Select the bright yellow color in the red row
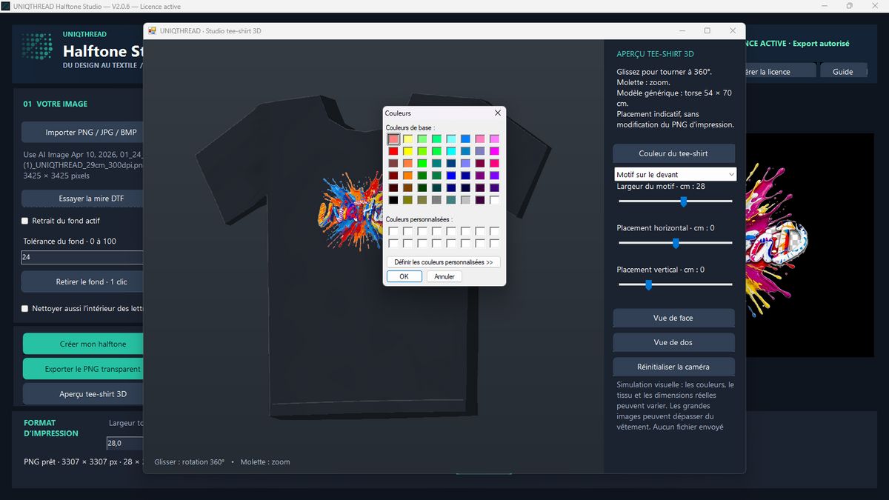This screenshot has width=889, height=500. pyautogui.click(x=407, y=151)
